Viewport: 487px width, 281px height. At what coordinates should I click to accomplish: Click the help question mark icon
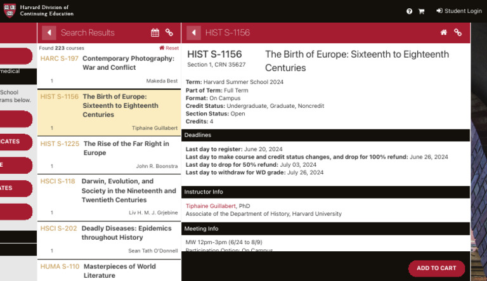click(x=410, y=11)
